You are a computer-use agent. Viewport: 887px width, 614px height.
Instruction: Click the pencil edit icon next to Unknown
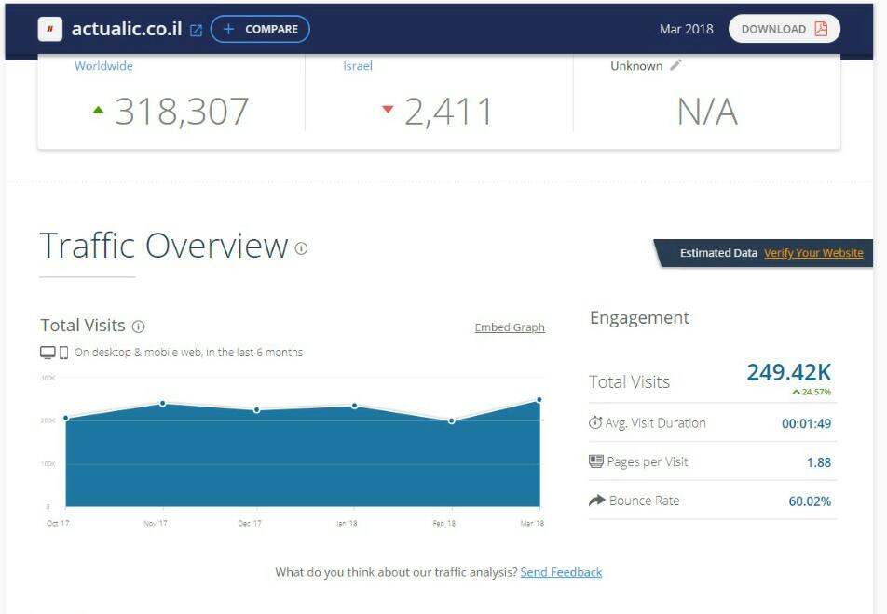click(676, 65)
